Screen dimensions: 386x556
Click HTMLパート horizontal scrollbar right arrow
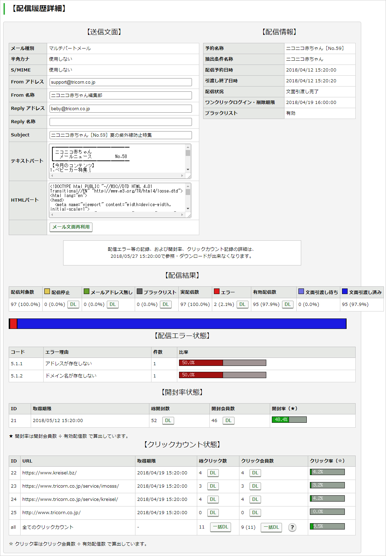coord(182,215)
